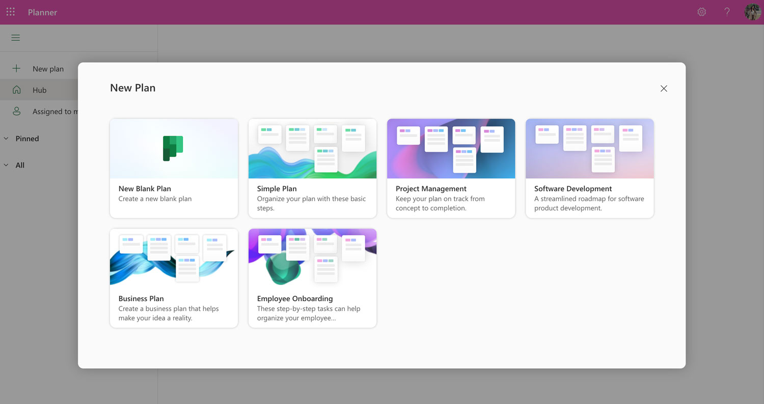Click the Business Plan template thumbnail
Viewport: 764px width, 404px height.
(174, 257)
